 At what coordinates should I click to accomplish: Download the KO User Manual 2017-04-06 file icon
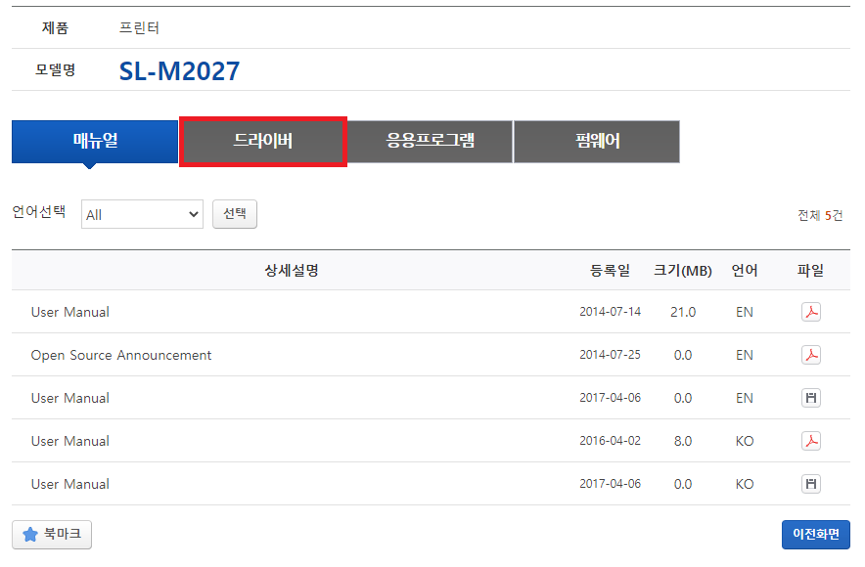pyautogui.click(x=810, y=484)
